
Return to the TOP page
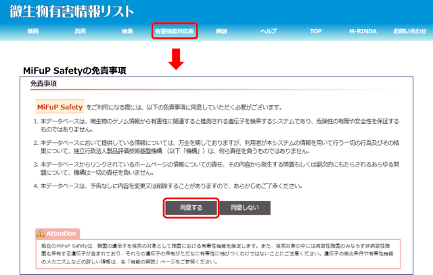[316, 31]
